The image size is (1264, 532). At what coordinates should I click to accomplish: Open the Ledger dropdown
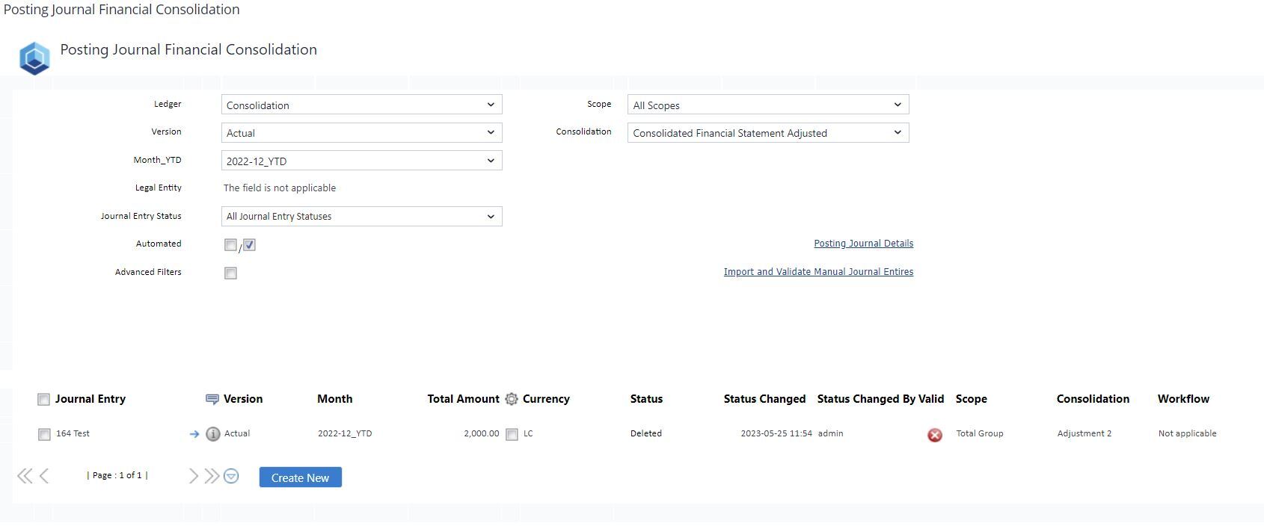pyautogui.click(x=361, y=105)
